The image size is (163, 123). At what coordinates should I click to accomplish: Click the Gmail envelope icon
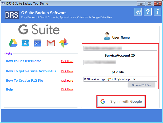pyautogui.click(x=51, y=43)
